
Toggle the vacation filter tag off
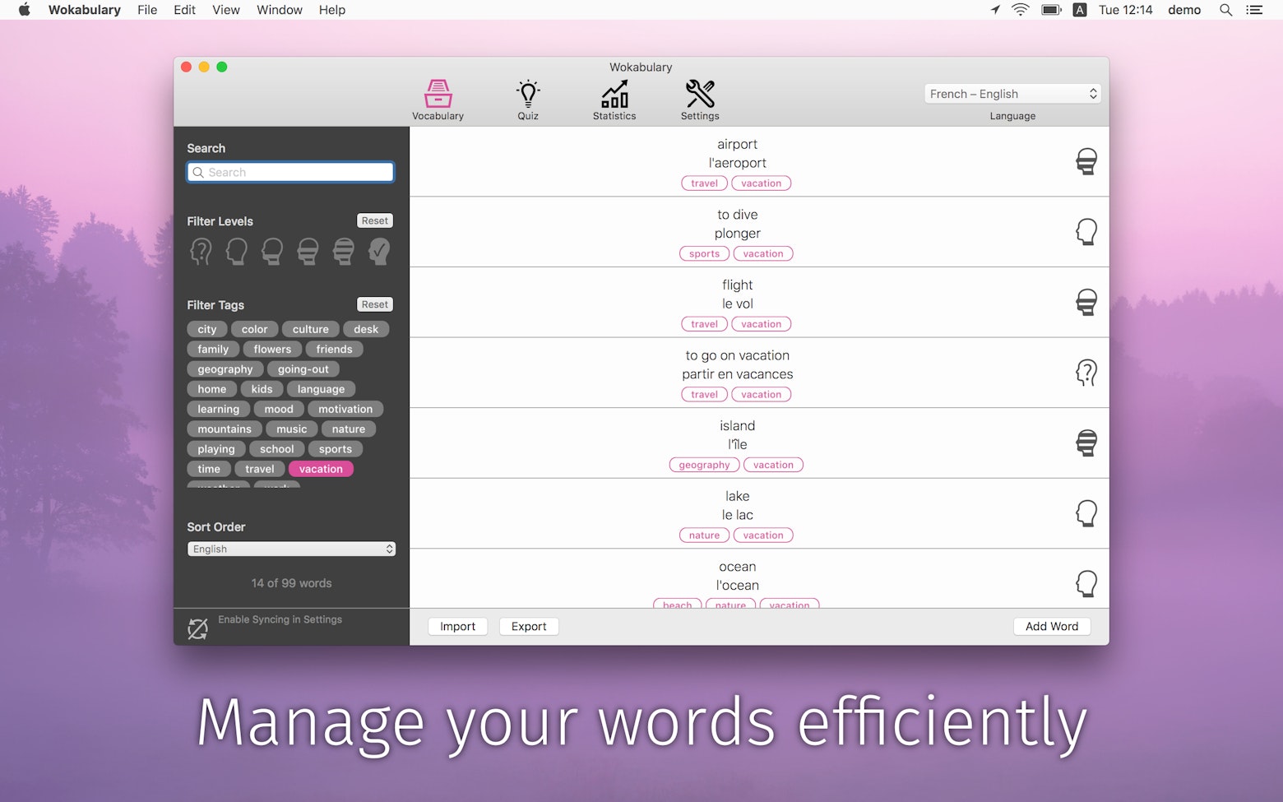[321, 469]
